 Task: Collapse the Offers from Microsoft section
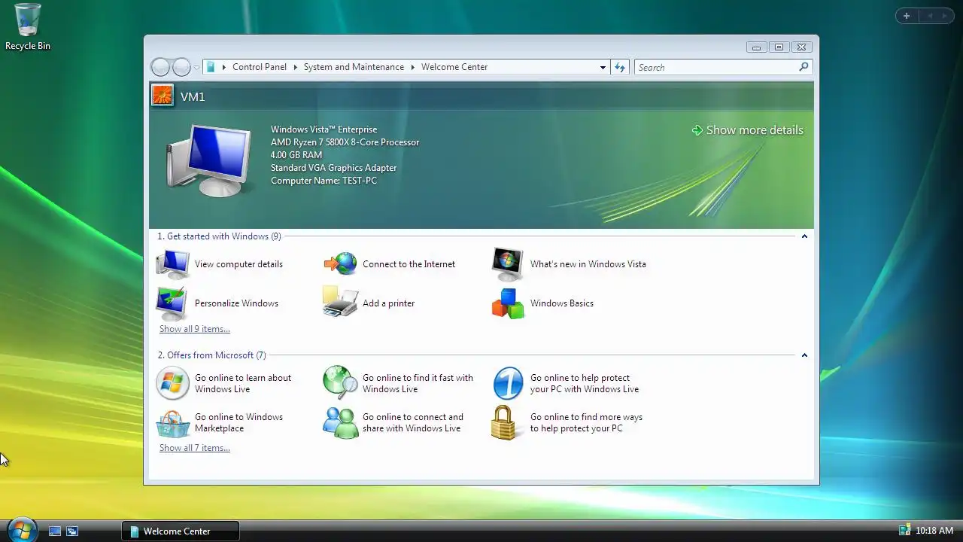(x=804, y=355)
